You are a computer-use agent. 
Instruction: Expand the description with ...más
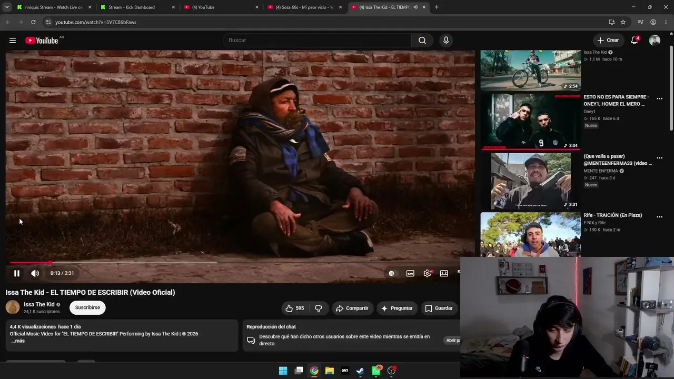click(x=18, y=341)
